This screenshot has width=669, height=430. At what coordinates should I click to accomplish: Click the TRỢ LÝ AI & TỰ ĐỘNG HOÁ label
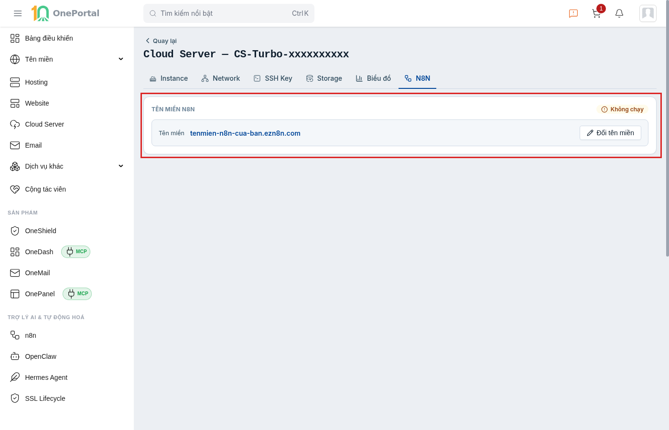tap(46, 317)
